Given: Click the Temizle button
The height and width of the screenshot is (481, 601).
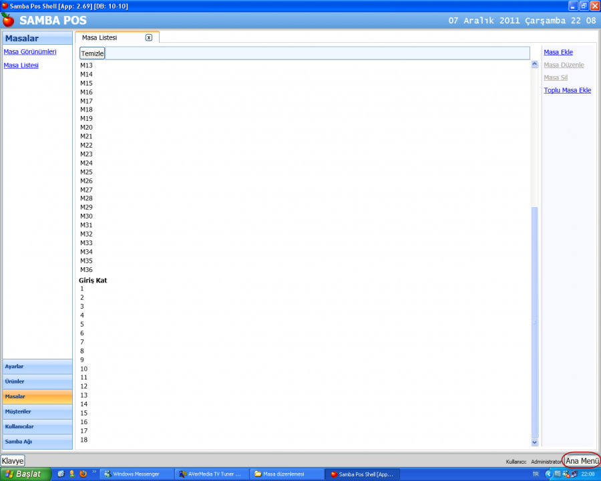Looking at the screenshot, I should pyautogui.click(x=92, y=53).
